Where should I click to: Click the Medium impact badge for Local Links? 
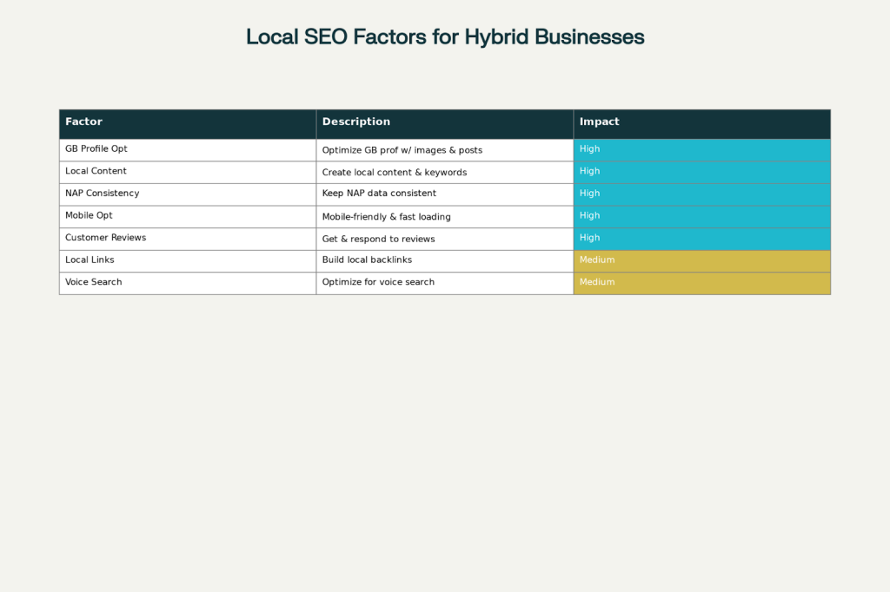(x=701, y=260)
